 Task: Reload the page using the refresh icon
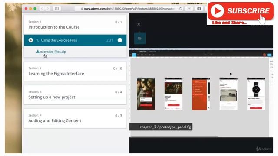(181, 9)
